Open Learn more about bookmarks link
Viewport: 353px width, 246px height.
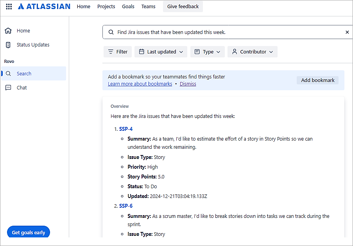pyautogui.click(x=140, y=84)
